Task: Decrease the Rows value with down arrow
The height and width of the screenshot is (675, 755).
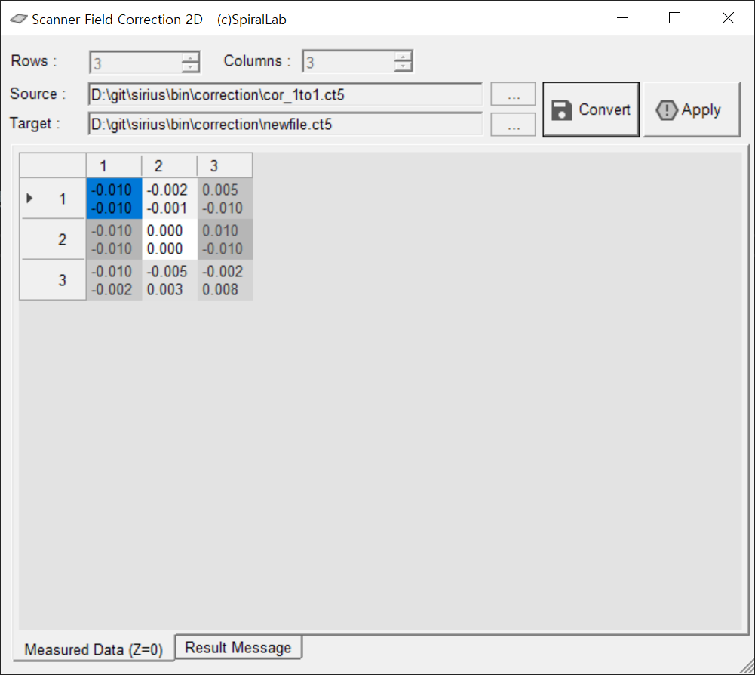Action: 190,67
